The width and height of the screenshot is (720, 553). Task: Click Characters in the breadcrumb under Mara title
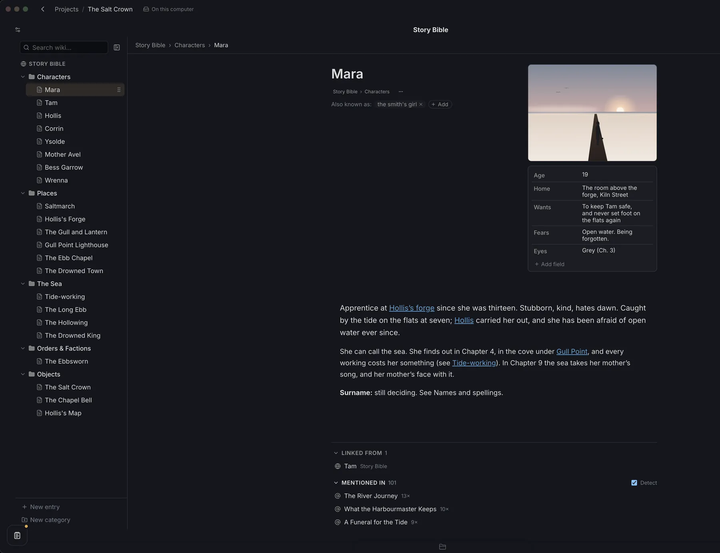tap(377, 92)
